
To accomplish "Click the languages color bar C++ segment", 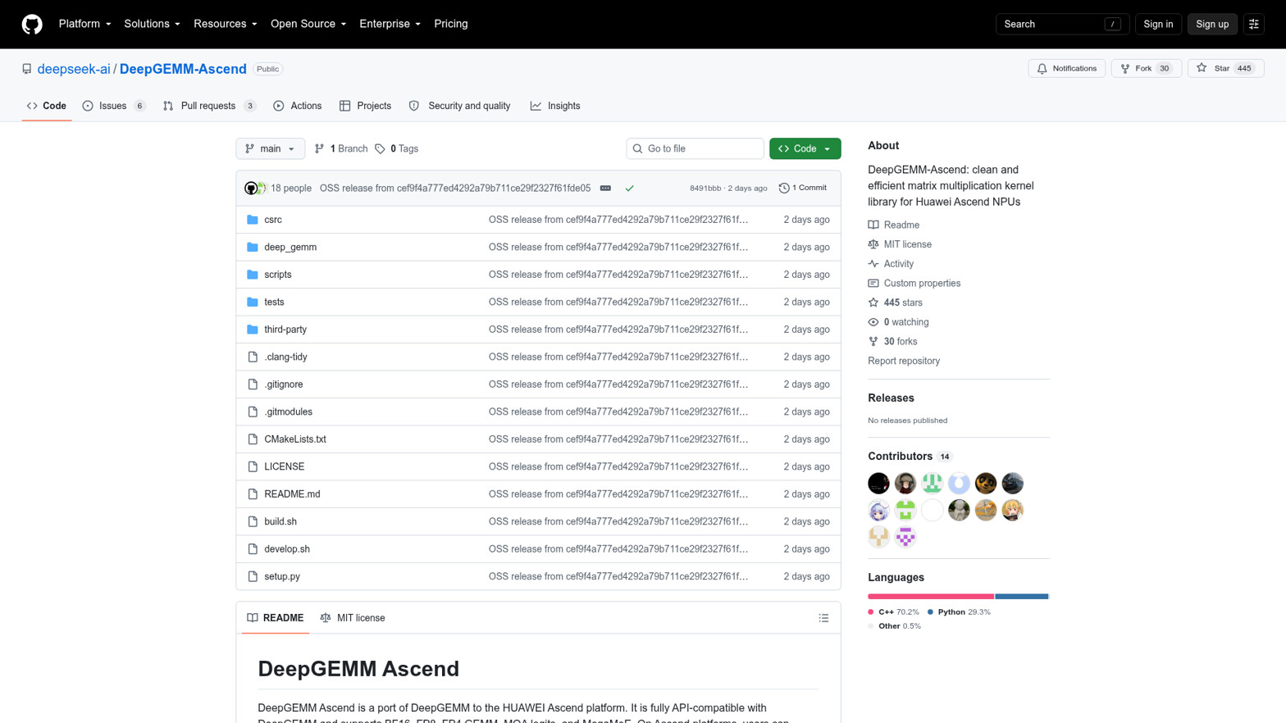I will [931, 596].
